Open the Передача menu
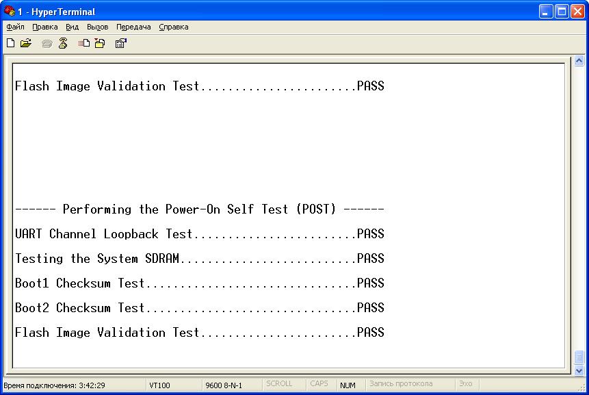 point(133,27)
